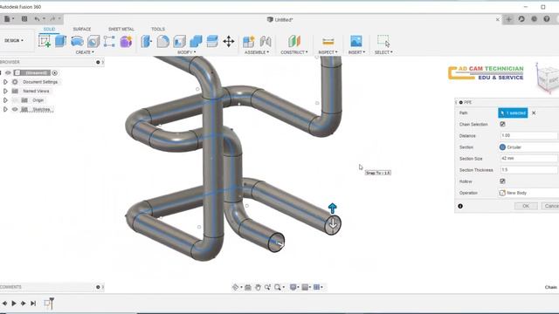The width and height of the screenshot is (559, 314).
Task: Select the New Component tool
Action: [249, 41]
